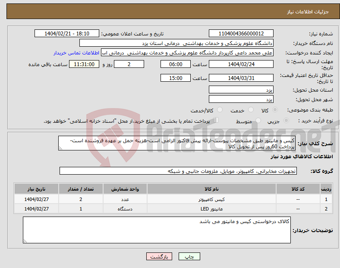Click the کد کالا column header

298,189
